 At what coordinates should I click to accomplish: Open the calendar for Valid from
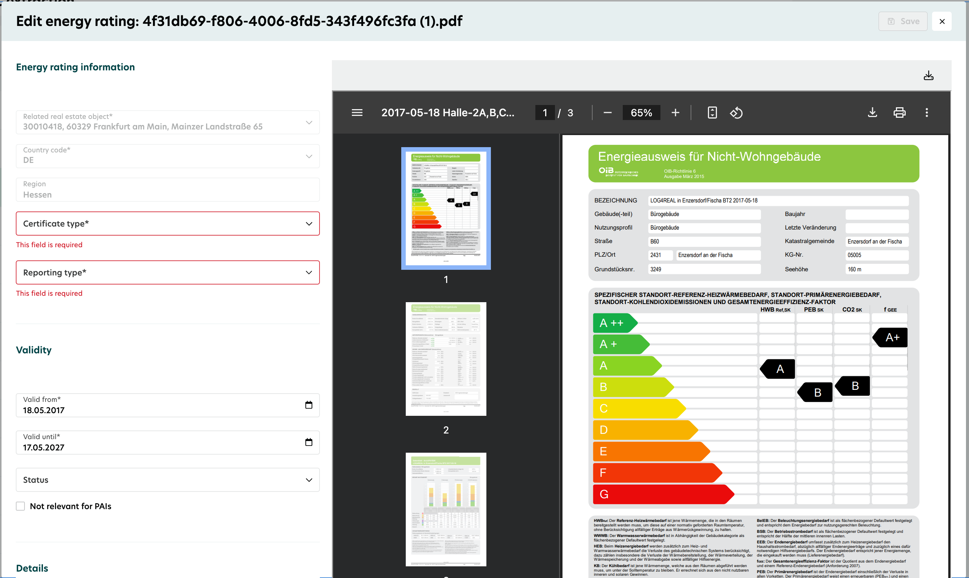pyautogui.click(x=309, y=405)
